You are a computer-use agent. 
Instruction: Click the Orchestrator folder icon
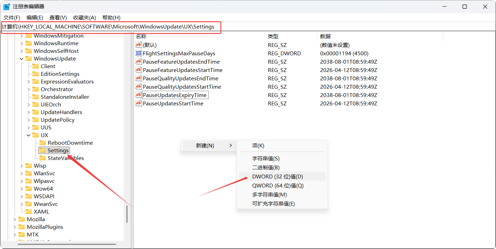click(x=36, y=89)
